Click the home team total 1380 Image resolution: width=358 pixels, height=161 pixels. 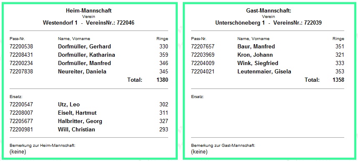162,80
